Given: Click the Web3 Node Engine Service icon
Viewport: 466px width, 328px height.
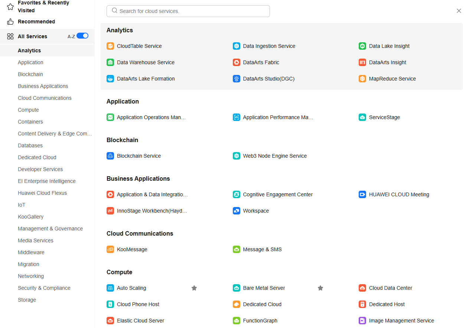Looking at the screenshot, I should click(237, 156).
